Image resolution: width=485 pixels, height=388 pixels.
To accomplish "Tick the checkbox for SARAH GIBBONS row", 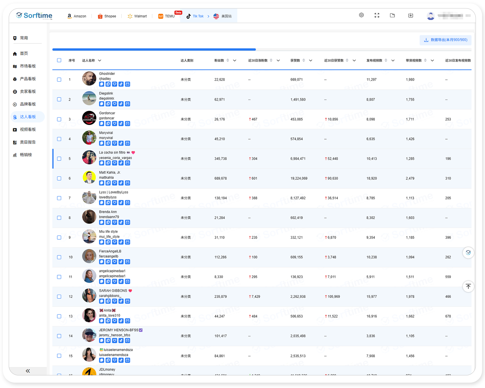I will point(59,296).
